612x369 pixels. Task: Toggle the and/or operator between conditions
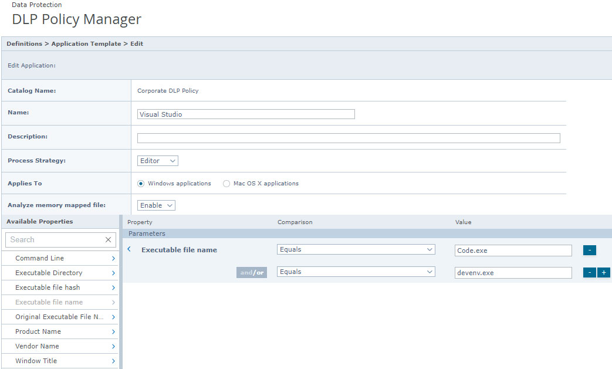click(x=252, y=272)
